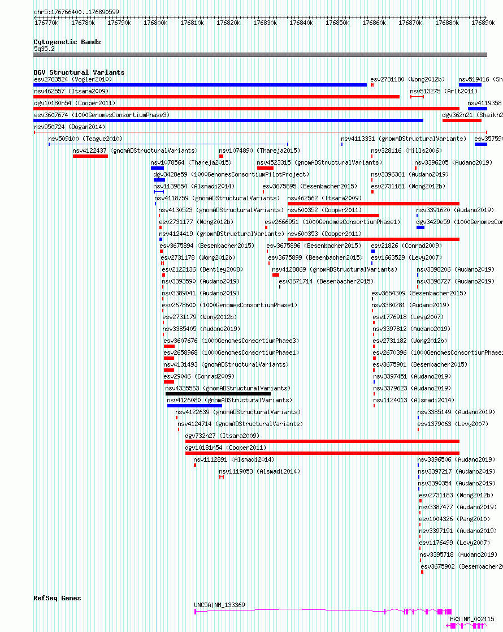Screen dimensions: 503x632
Task: Click the red bar of nsv462557
Action: (216, 97)
